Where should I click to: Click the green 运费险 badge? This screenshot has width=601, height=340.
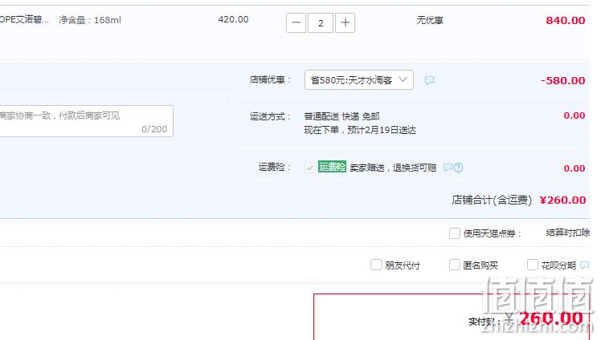click(x=333, y=167)
